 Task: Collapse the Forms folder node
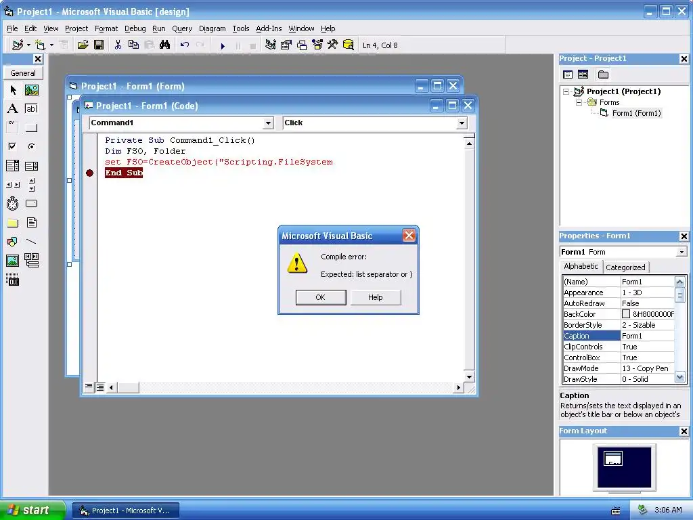[x=579, y=102]
